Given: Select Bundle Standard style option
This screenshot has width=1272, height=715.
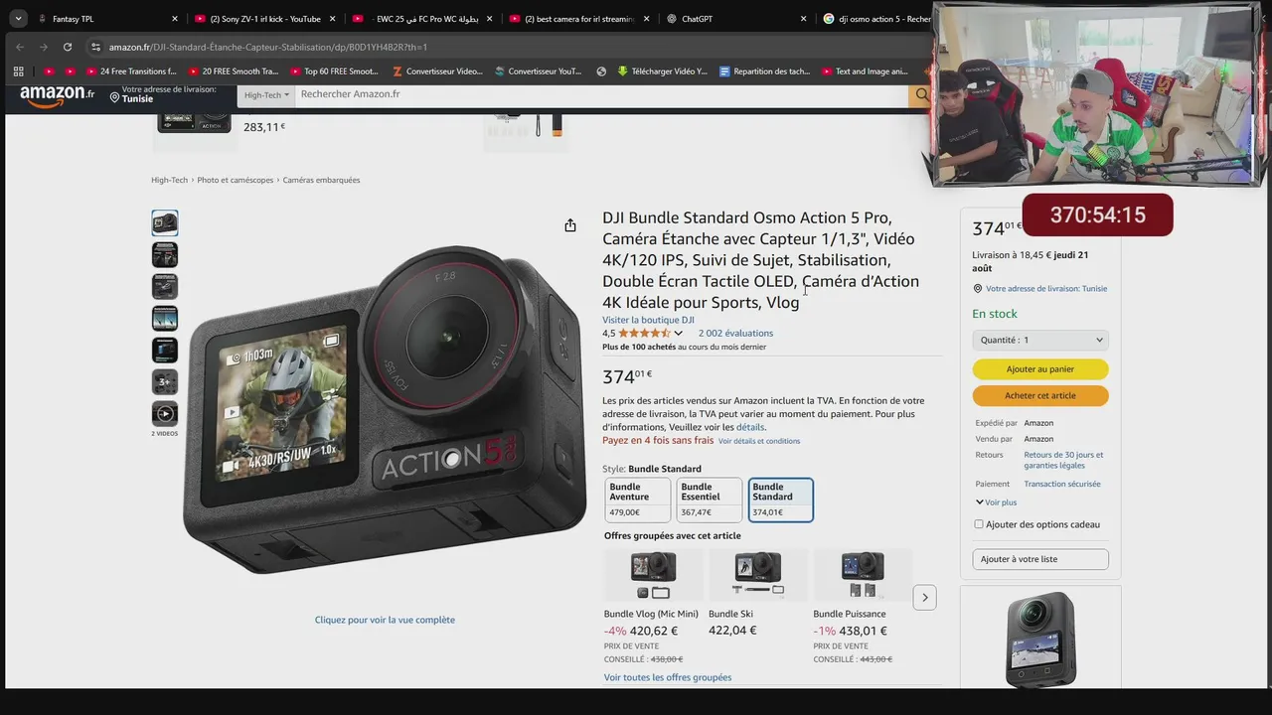Looking at the screenshot, I should coord(781,500).
